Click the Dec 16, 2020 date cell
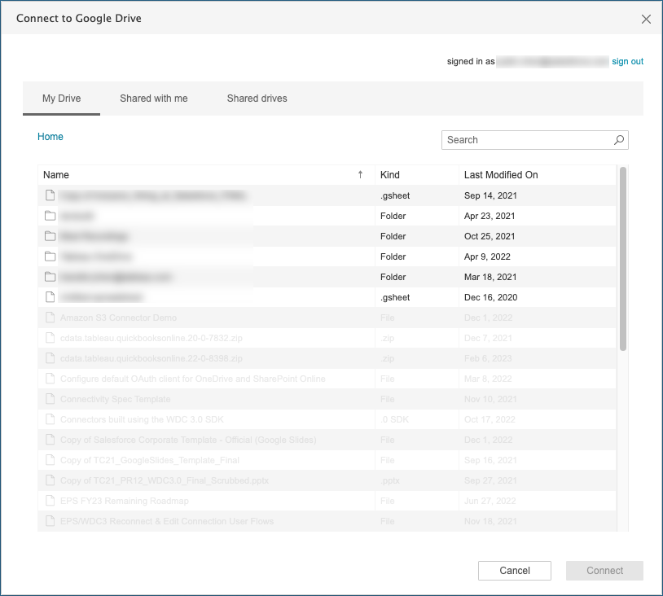 pos(491,297)
